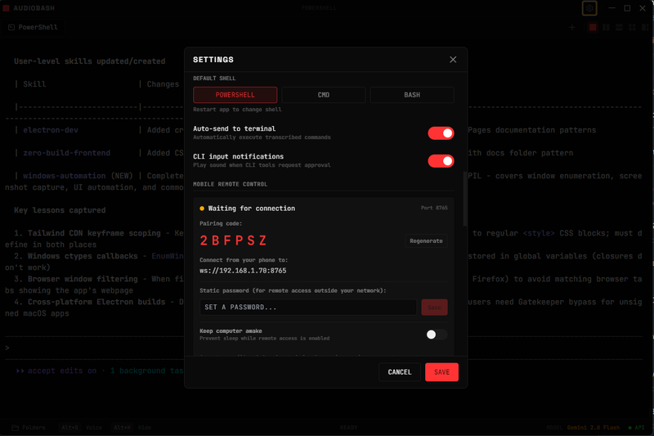Screen dimensions: 654x436
Task: Select PowerShell as default shell
Action: pos(235,95)
